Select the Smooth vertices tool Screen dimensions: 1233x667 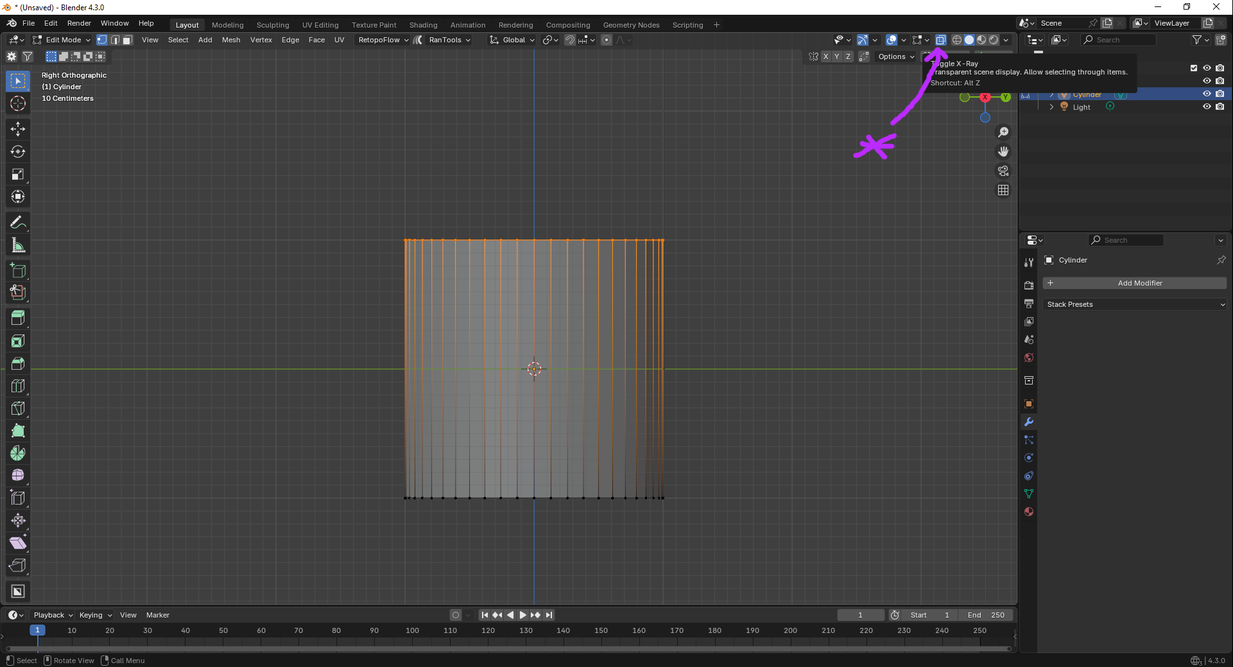point(18,476)
